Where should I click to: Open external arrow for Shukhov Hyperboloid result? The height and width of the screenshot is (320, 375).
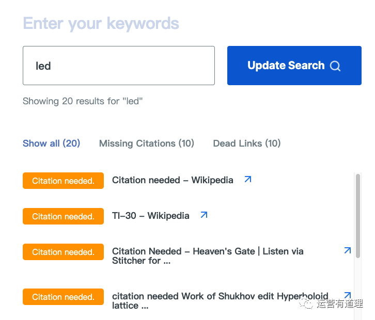click(348, 295)
